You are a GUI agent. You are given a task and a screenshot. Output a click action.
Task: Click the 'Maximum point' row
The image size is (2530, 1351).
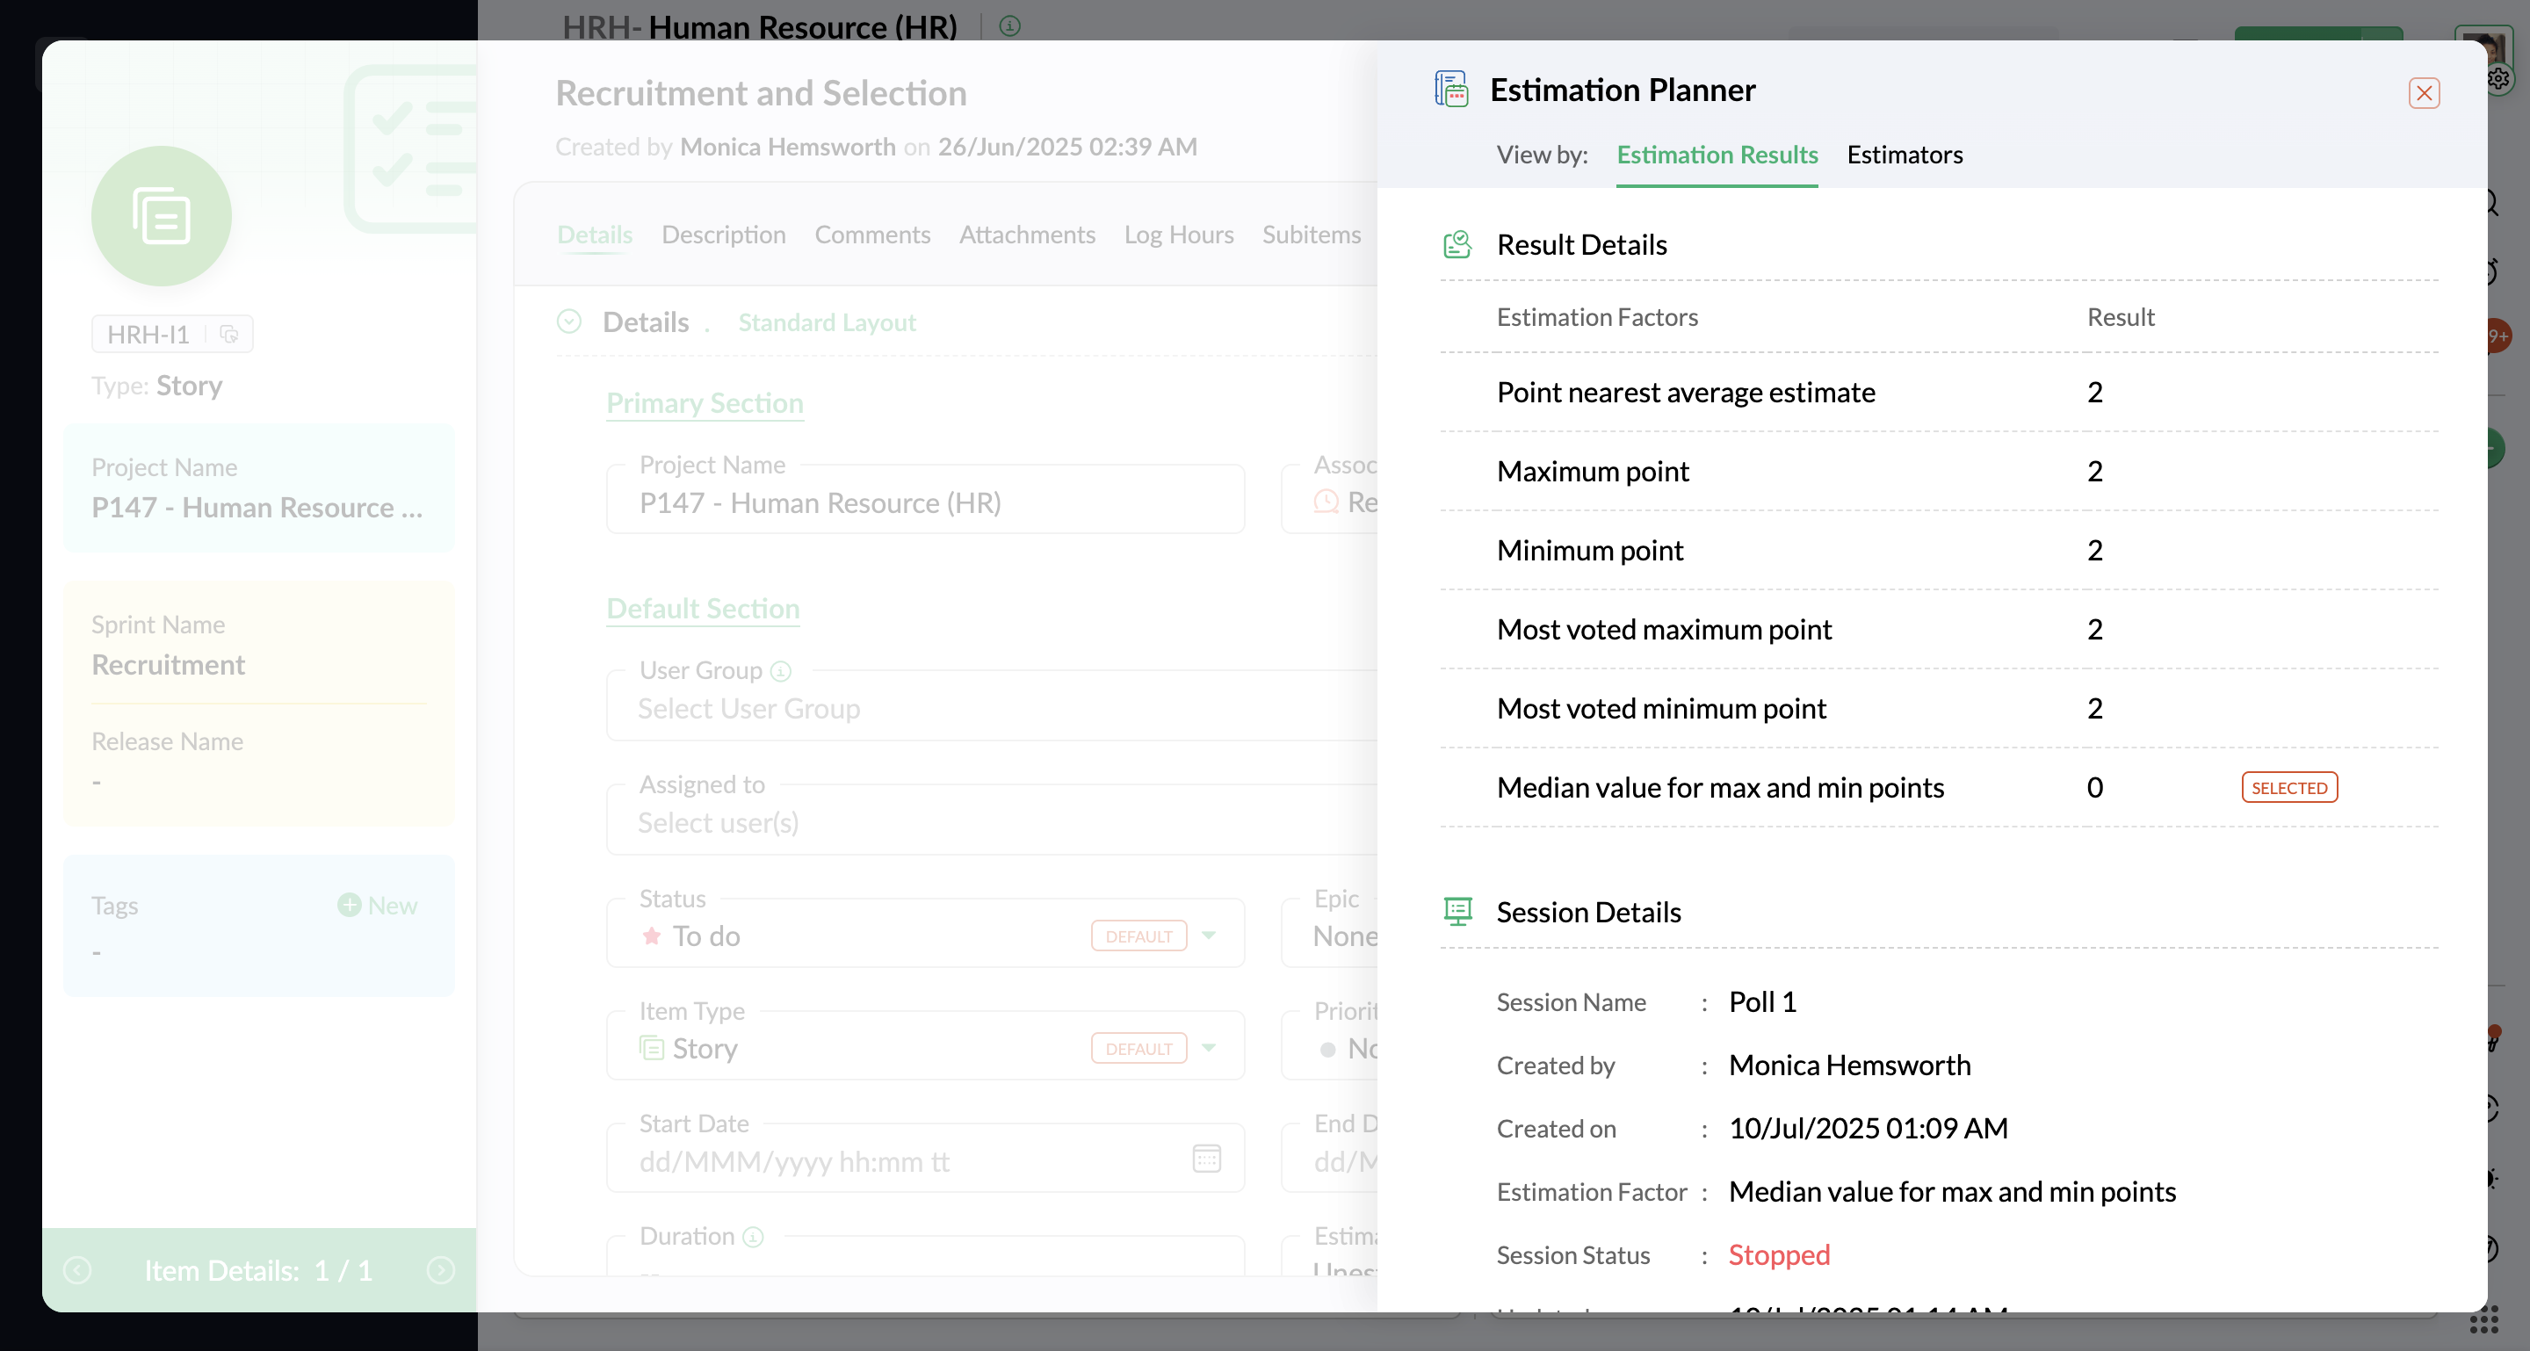coord(1939,472)
